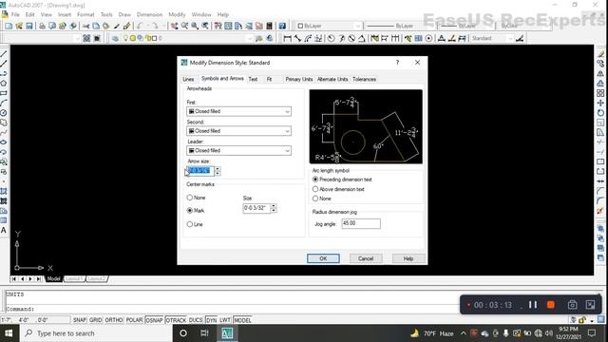Choose Above dimension text option
608x342 pixels.
[x=338, y=189]
